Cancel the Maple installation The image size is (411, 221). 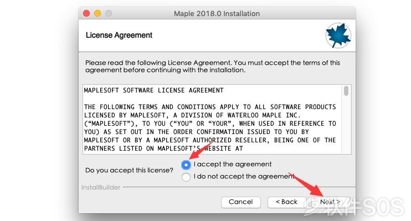pyautogui.click(x=240, y=202)
